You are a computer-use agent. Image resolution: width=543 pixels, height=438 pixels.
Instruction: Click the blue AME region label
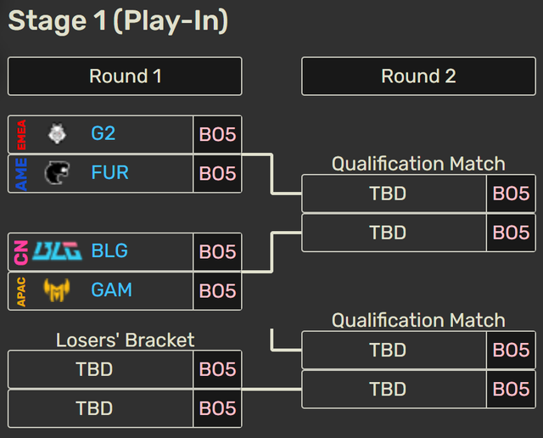tap(21, 173)
